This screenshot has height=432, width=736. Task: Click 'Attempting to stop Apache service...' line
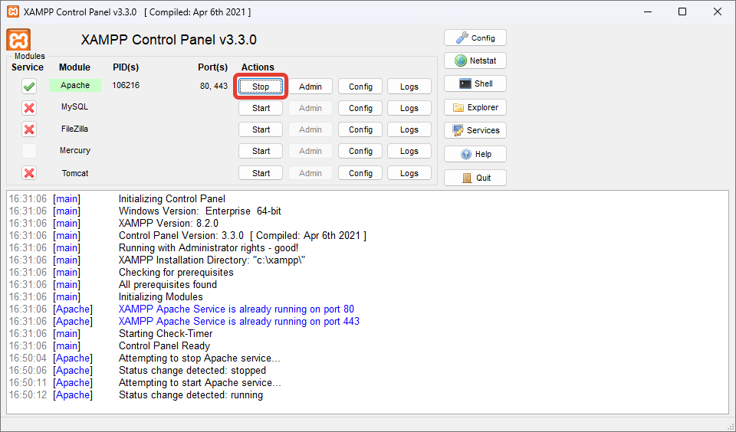coord(199,358)
